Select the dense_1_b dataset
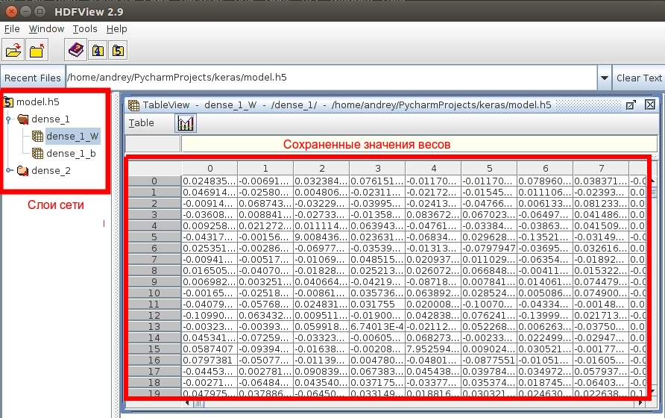665x418 pixels. pos(71,154)
